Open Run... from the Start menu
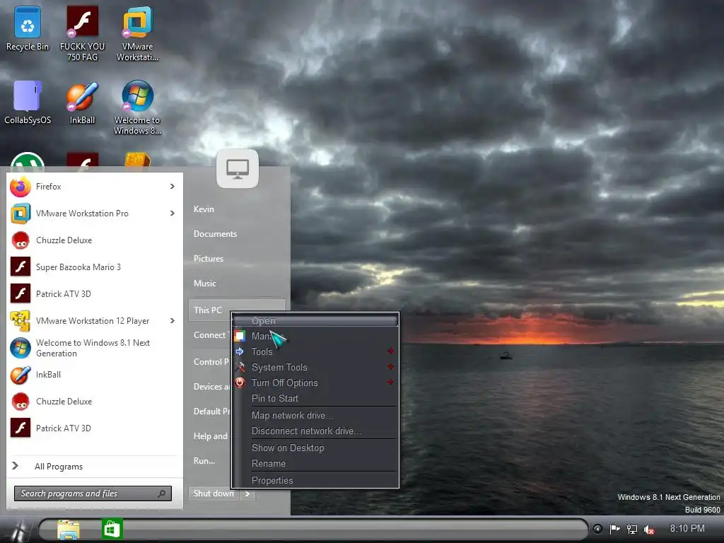Viewport: 724px width, 543px height. point(204,461)
